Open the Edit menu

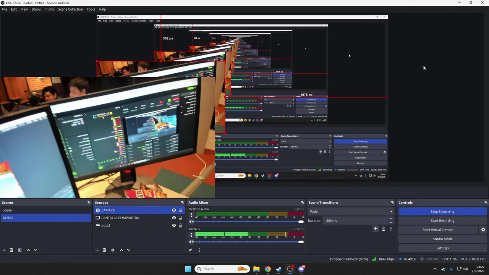[14, 9]
